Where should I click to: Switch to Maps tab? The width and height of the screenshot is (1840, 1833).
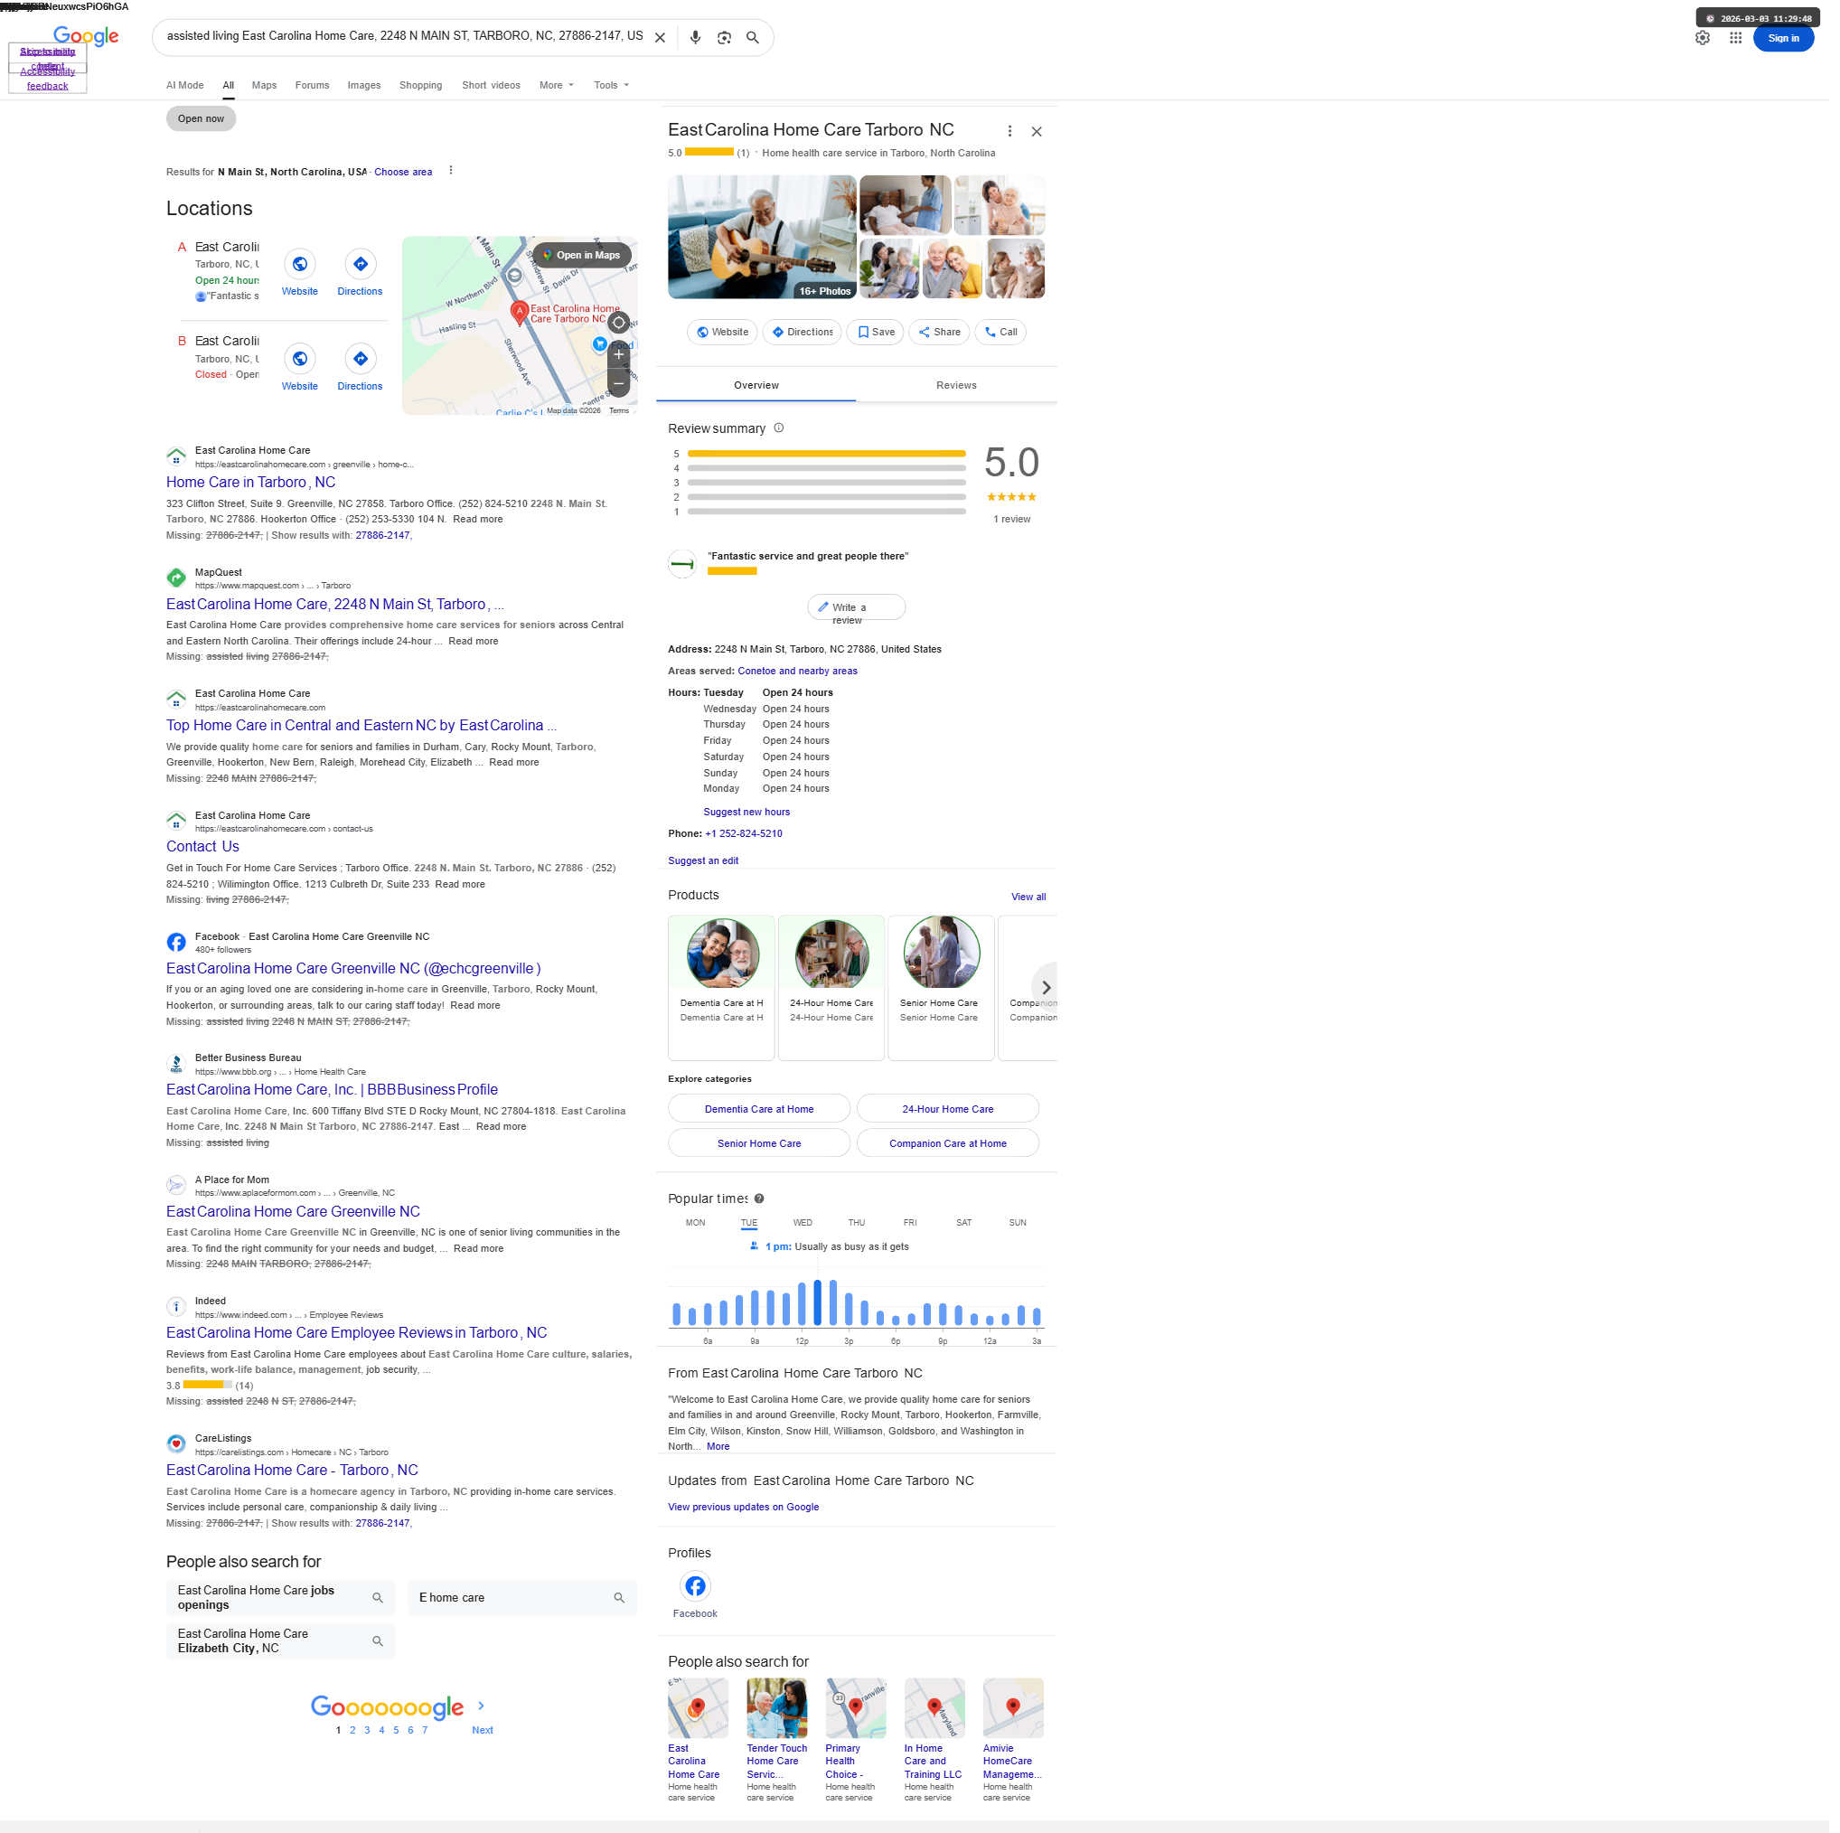coord(266,86)
